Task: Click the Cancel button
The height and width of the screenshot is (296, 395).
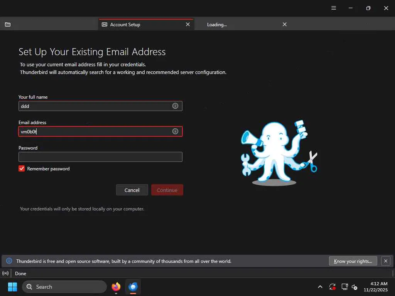Action: [132, 190]
